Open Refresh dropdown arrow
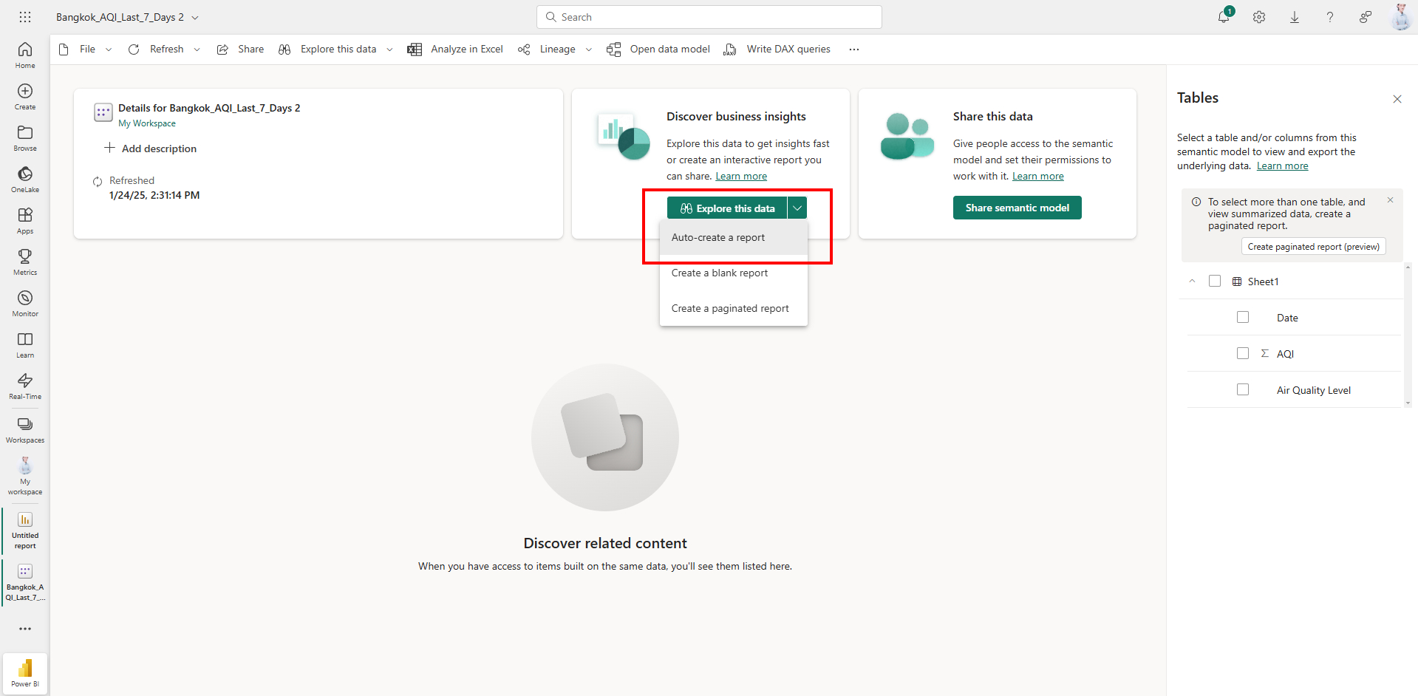 tap(197, 50)
